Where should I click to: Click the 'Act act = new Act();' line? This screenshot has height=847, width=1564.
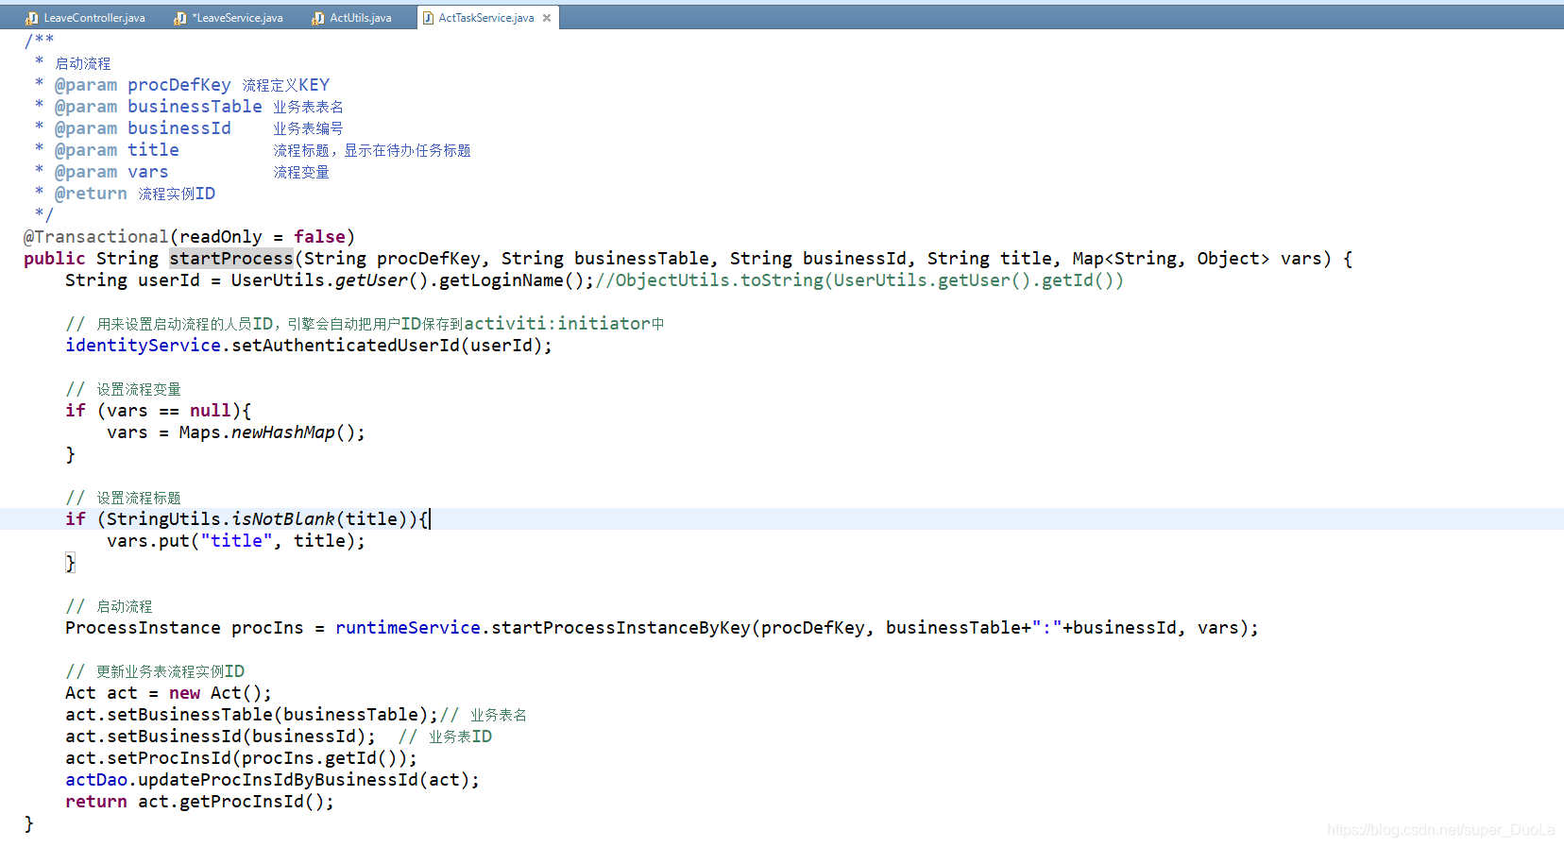tap(168, 693)
